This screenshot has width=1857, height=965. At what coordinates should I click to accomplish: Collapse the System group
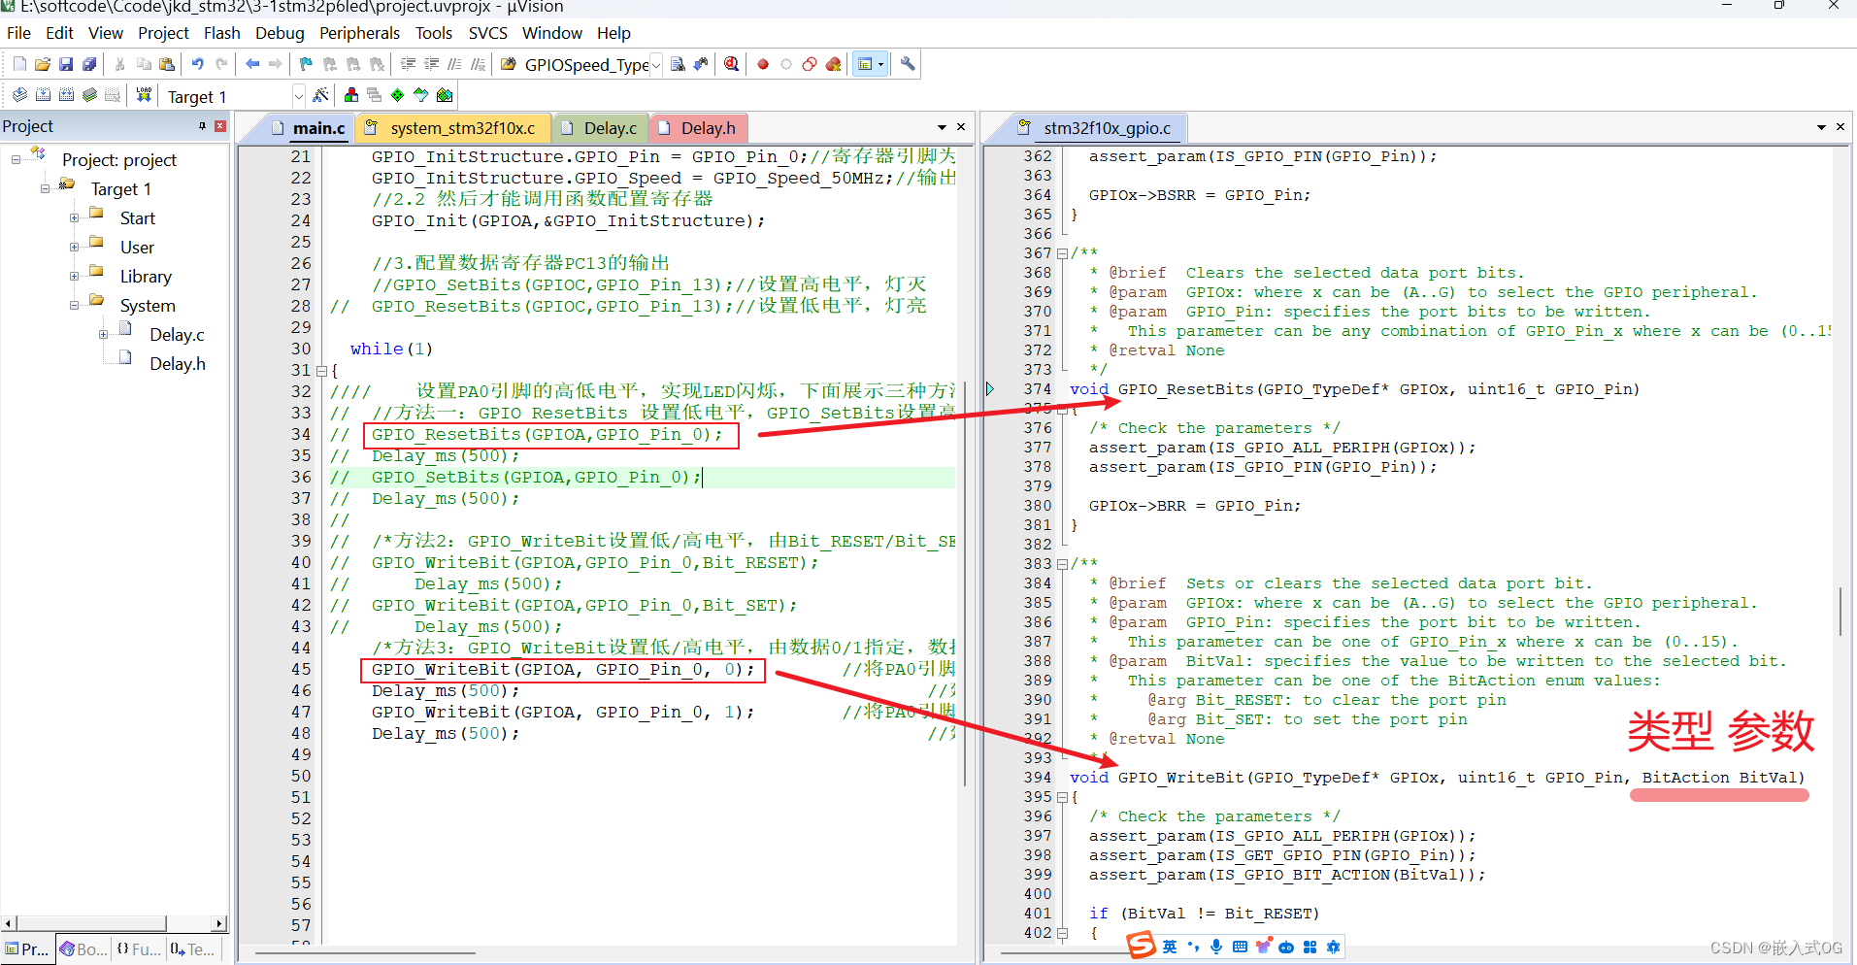click(x=74, y=306)
